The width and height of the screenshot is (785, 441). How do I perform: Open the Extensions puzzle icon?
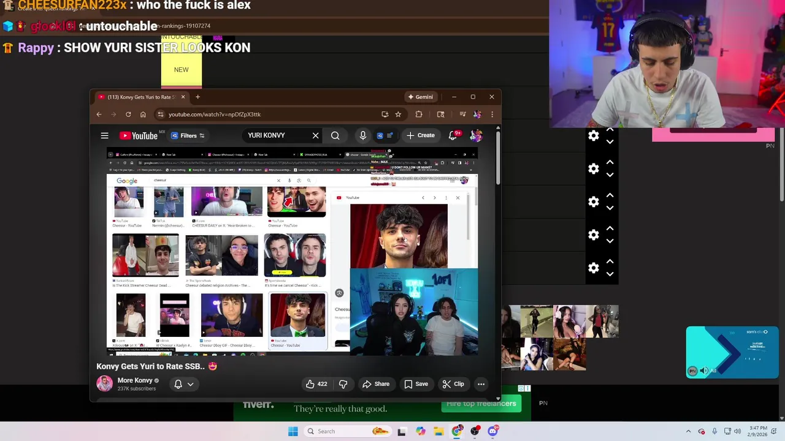(419, 115)
